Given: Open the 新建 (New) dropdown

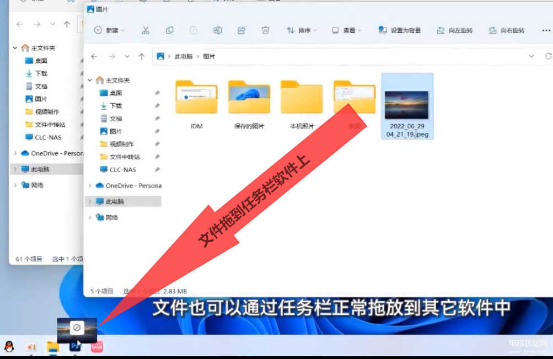Looking at the screenshot, I should coord(109,30).
